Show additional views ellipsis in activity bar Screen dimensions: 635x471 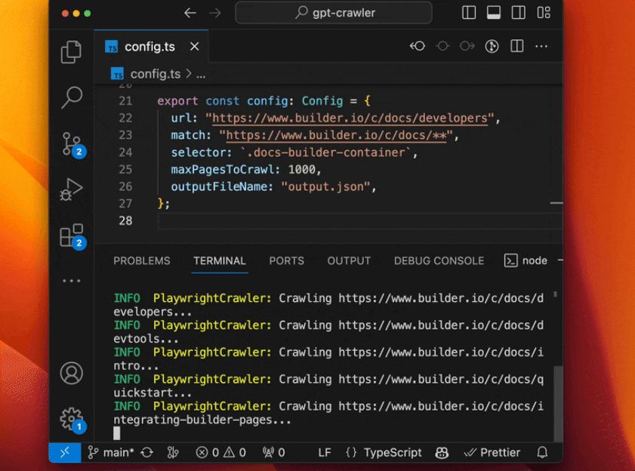point(71,281)
